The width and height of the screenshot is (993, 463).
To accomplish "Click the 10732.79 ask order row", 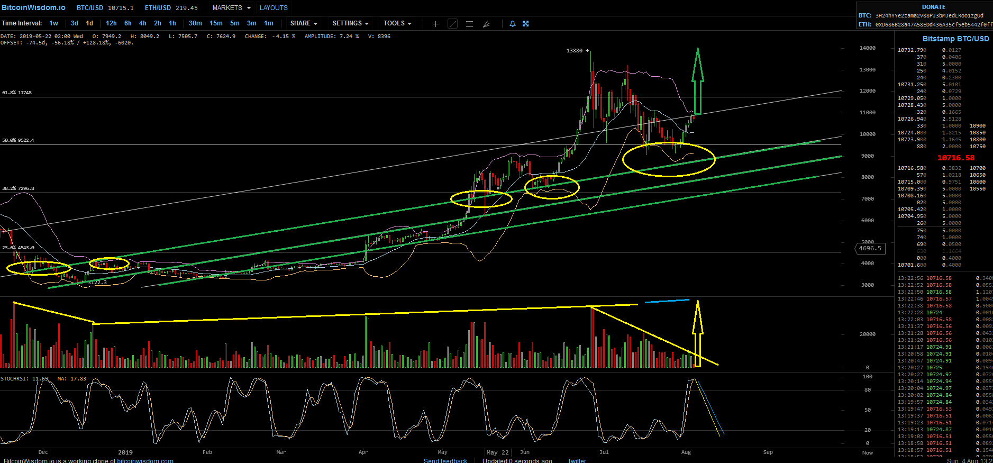I will coord(930,50).
